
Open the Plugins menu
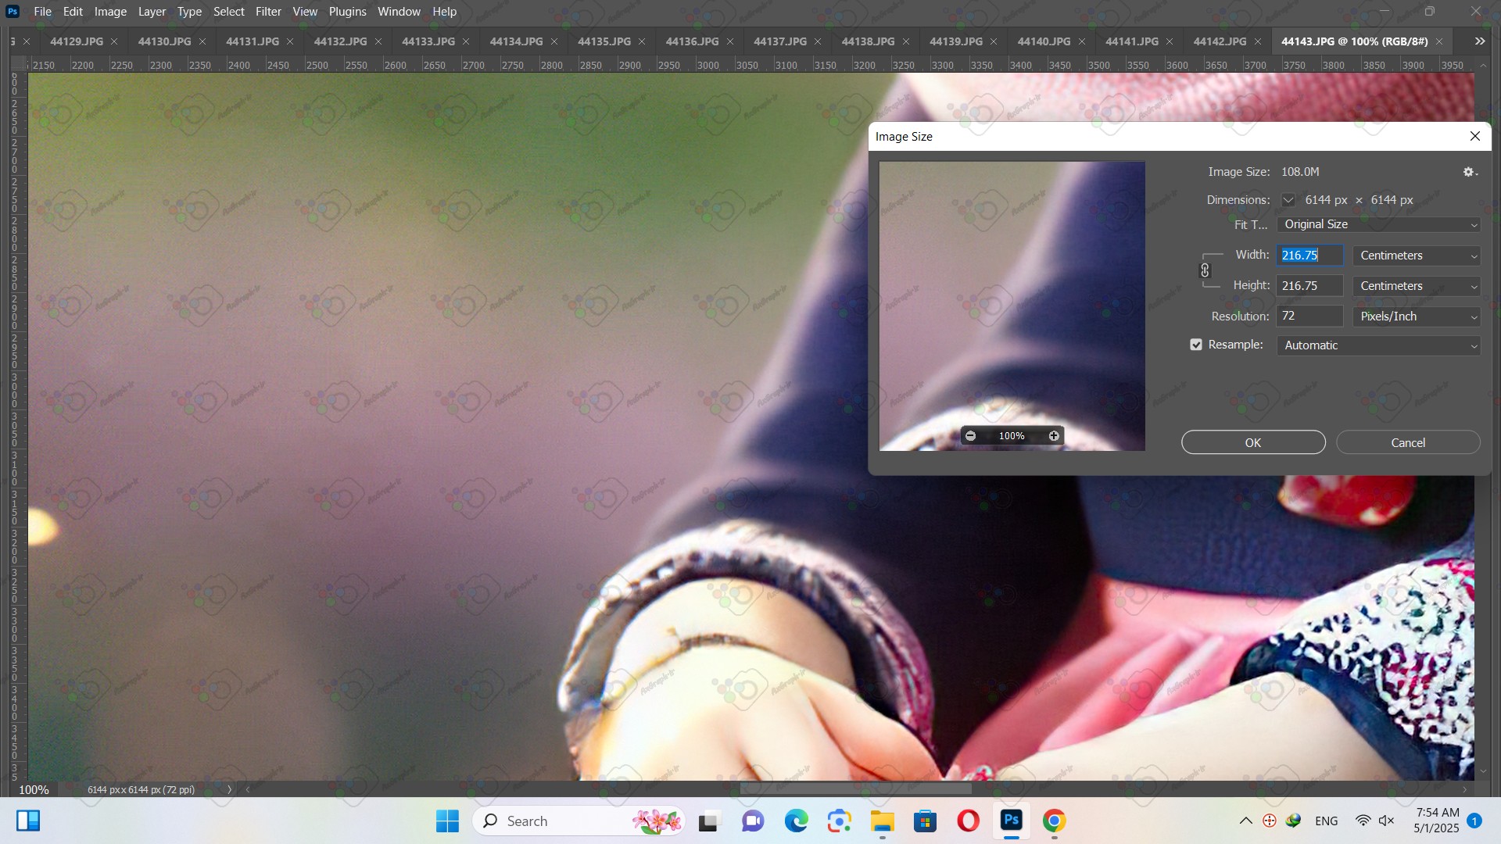coord(348,12)
